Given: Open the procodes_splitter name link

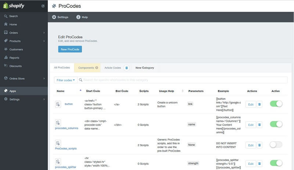Looking at the screenshot, I should pos(65,167).
